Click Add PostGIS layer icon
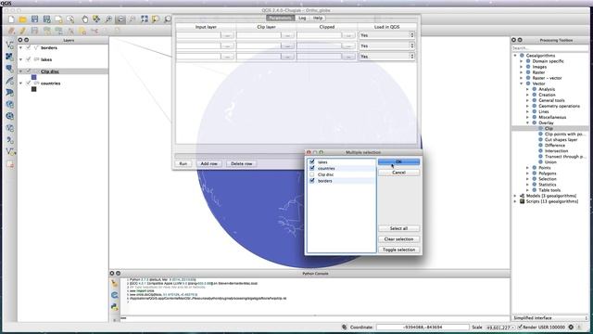This screenshot has height=334, width=593. coord(10,69)
